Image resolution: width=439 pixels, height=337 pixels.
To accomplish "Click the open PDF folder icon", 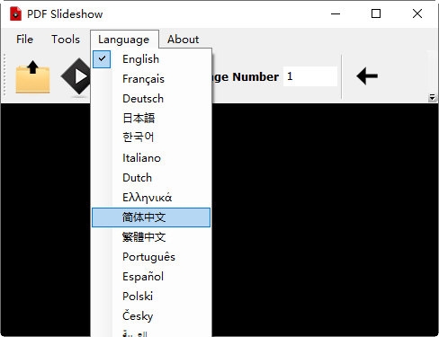I will coord(32,76).
